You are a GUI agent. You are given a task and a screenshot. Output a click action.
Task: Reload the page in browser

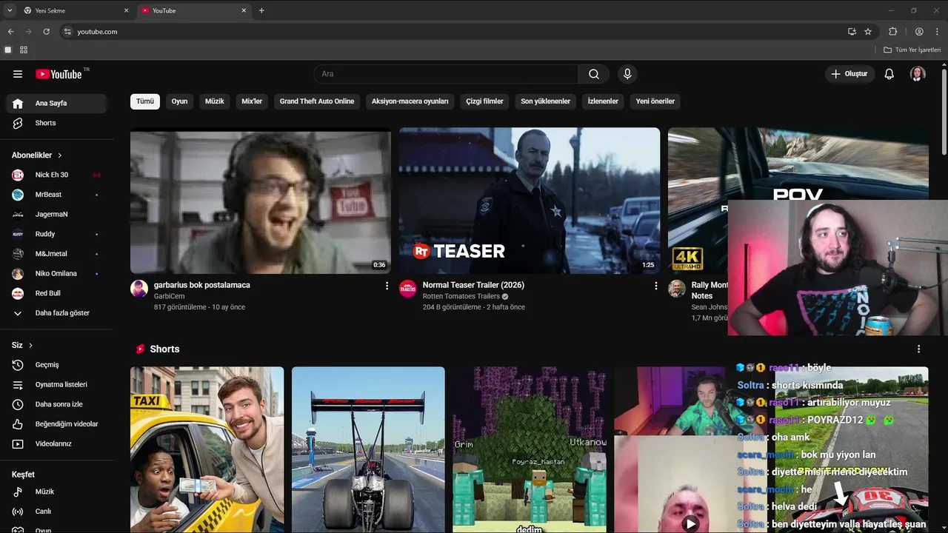(x=46, y=32)
